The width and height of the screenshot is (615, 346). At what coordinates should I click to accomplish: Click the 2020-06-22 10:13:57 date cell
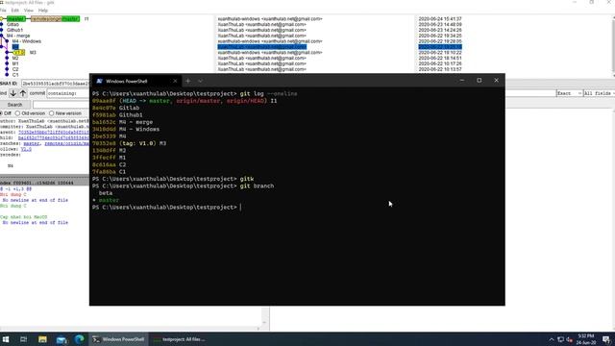coord(440,69)
